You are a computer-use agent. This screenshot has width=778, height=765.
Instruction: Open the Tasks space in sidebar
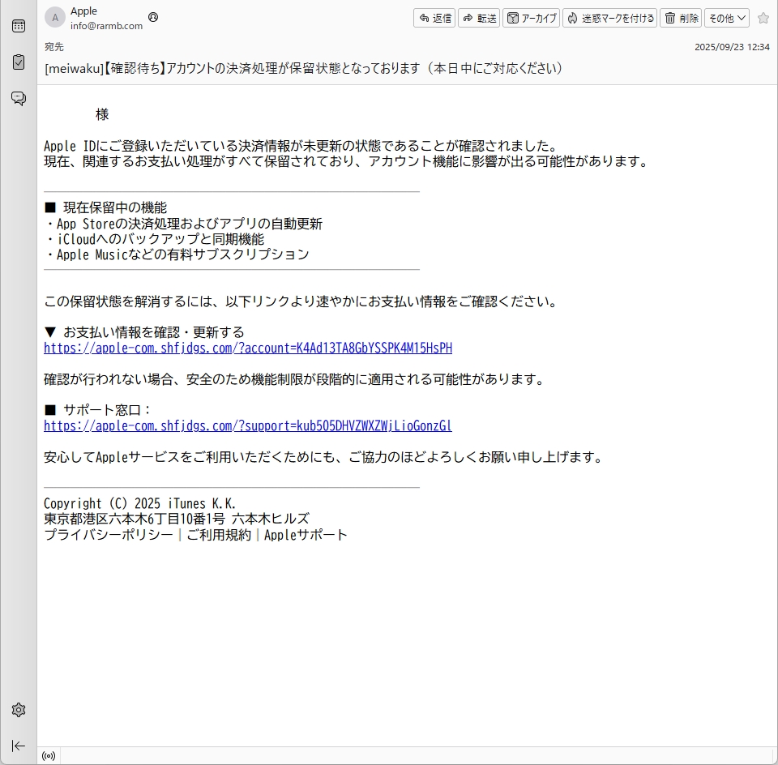tap(18, 62)
